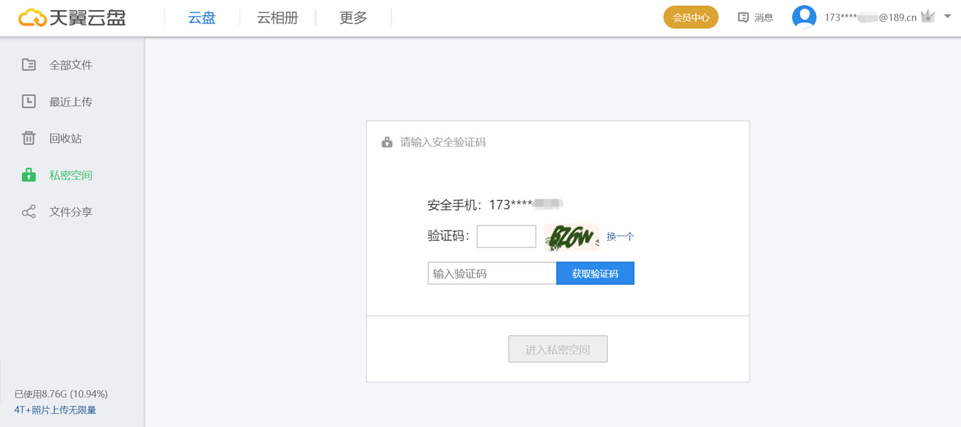Screen dimensions: 961x427
Task: Click the lock icon beside 请输入安全验证码
Action: click(x=387, y=141)
